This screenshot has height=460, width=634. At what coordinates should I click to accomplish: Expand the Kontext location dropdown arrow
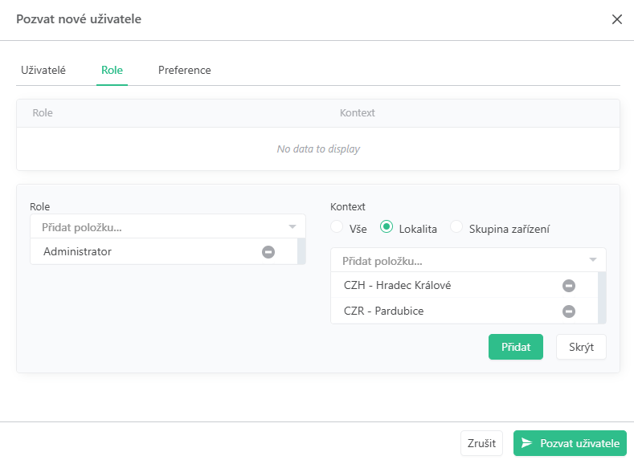pos(593,260)
